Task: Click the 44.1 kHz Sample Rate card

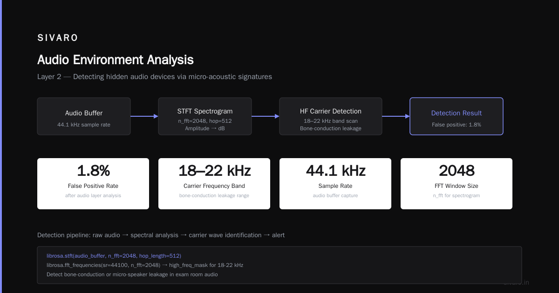Action: click(335, 184)
